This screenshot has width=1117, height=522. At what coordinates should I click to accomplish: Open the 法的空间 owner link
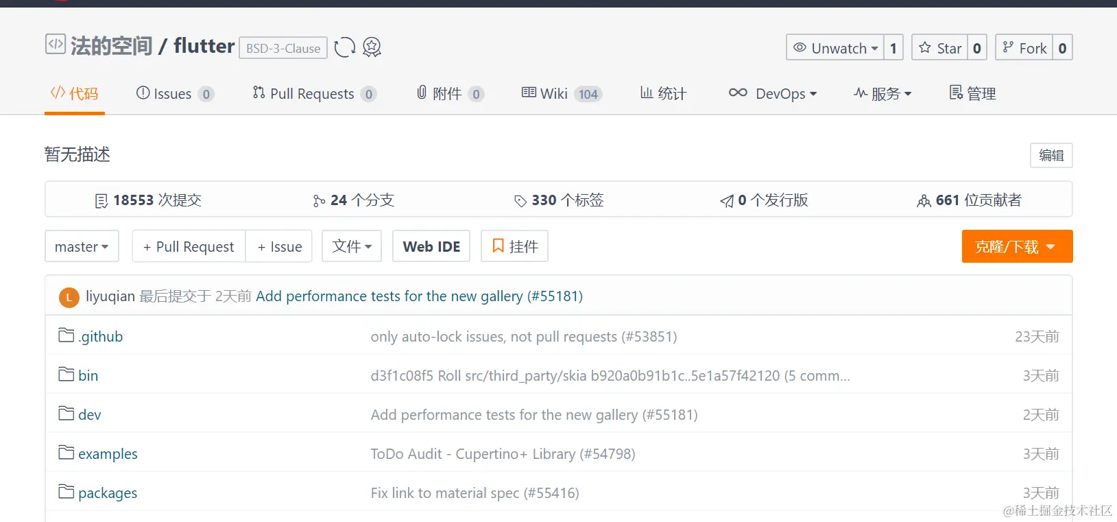pos(111,46)
